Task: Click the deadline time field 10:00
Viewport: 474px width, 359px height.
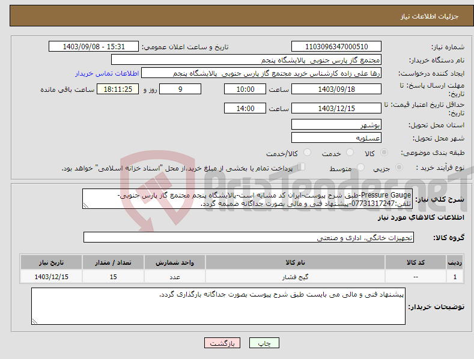Action: pyautogui.click(x=245, y=89)
